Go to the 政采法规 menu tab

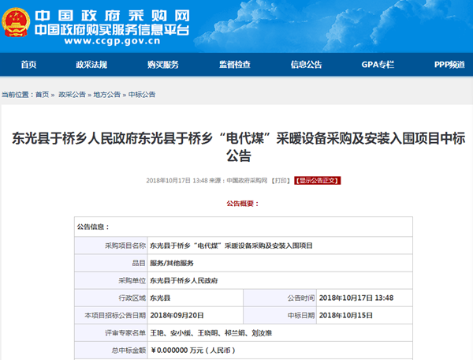[91, 65]
